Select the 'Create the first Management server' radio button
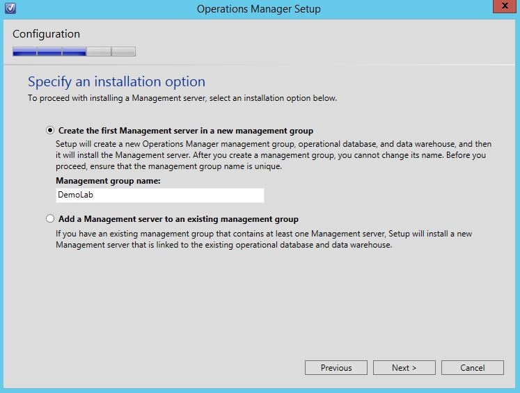This screenshot has height=393, width=520. tap(49, 130)
